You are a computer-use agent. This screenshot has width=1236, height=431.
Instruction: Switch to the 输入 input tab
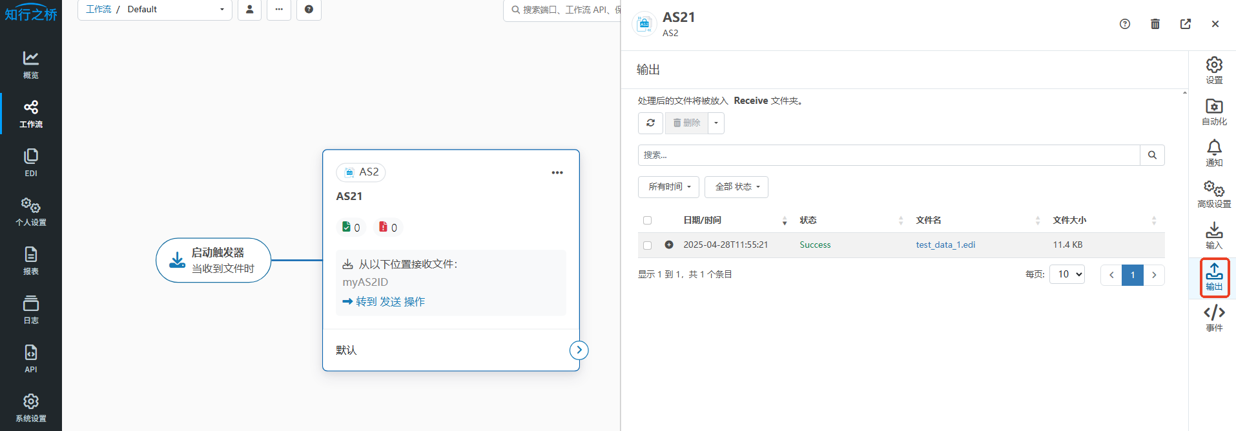(1213, 236)
